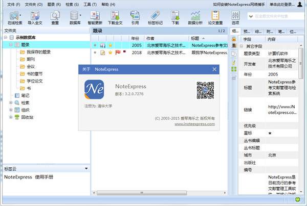Click the 数据分析 data analysis icon
The width and height of the screenshot is (307, 206).
tap(195, 15)
